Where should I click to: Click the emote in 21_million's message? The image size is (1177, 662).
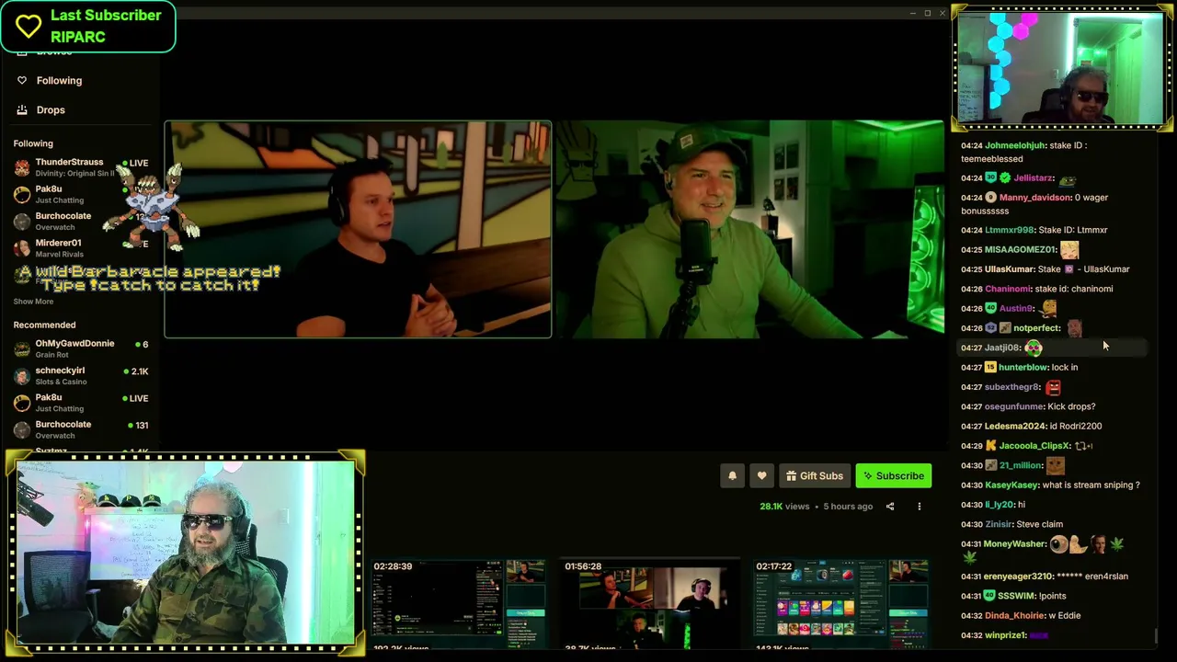point(1056,465)
